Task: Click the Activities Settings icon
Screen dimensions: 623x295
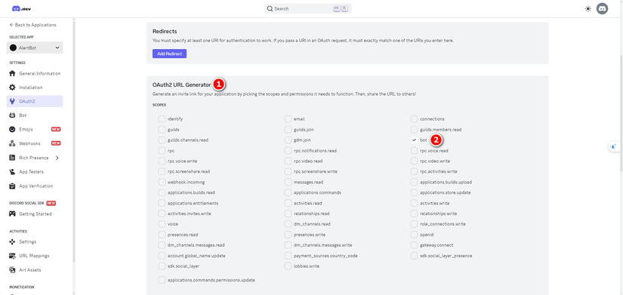Action: tap(12, 241)
